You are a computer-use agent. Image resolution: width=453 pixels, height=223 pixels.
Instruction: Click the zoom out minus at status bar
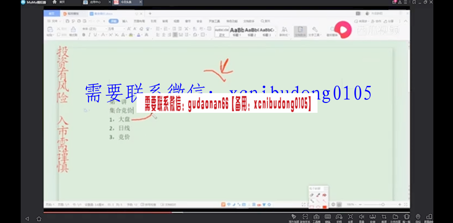coord(360,204)
